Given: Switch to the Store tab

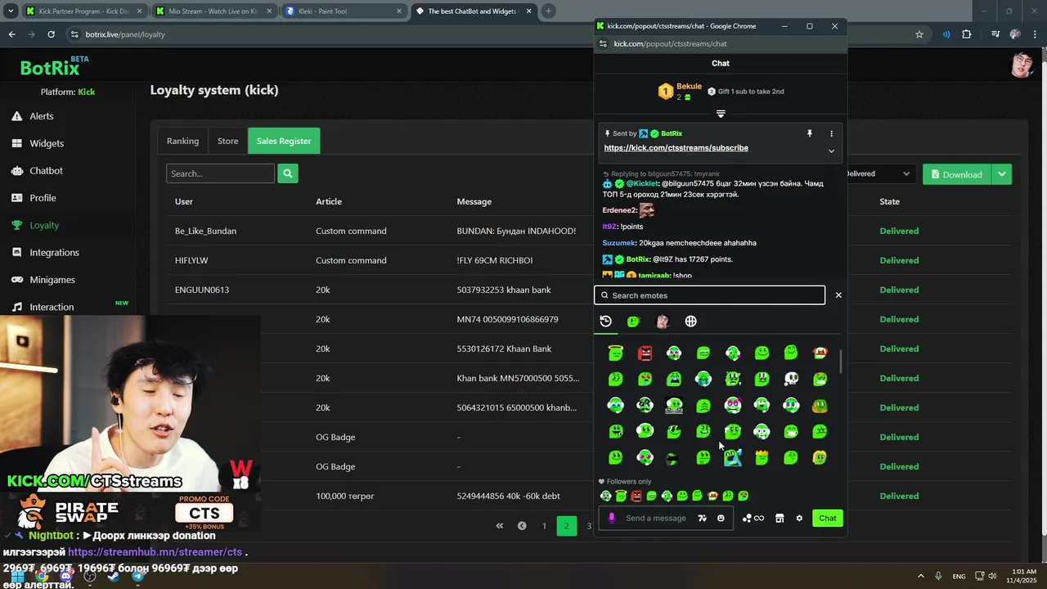Looking at the screenshot, I should tap(227, 141).
